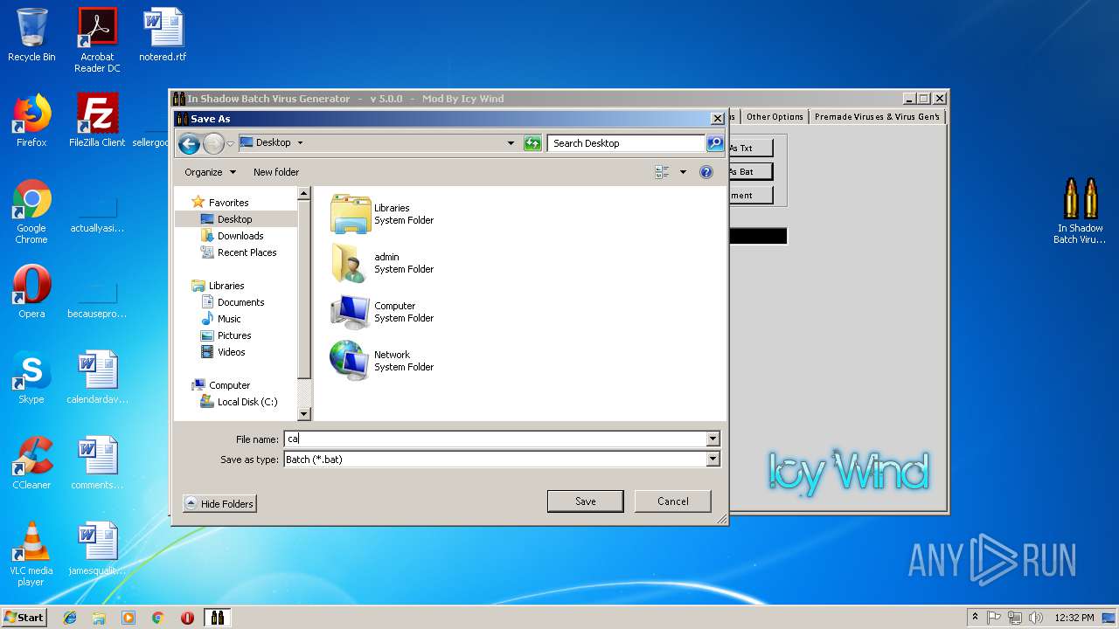Click the Cancel button
Viewport: 1119px width, 629px height.
pos(673,501)
